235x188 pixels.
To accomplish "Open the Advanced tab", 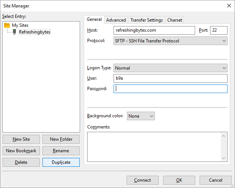I will pyautogui.click(x=116, y=20).
